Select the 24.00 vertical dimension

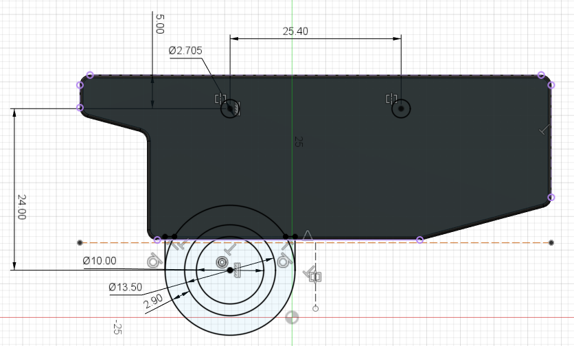coord(21,207)
